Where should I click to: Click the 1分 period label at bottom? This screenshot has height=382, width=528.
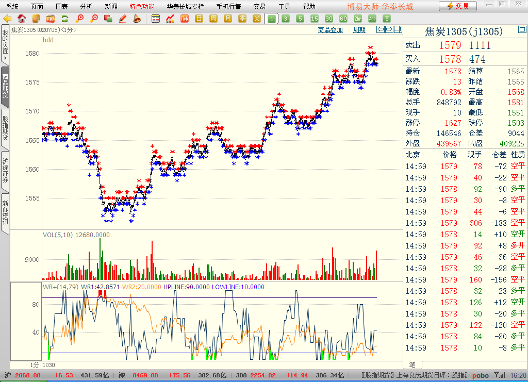point(35,365)
